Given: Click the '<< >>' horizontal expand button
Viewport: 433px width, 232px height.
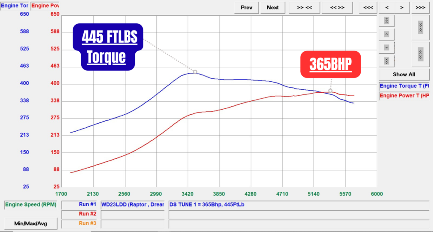Looking at the screenshot, I should pyautogui.click(x=337, y=7).
